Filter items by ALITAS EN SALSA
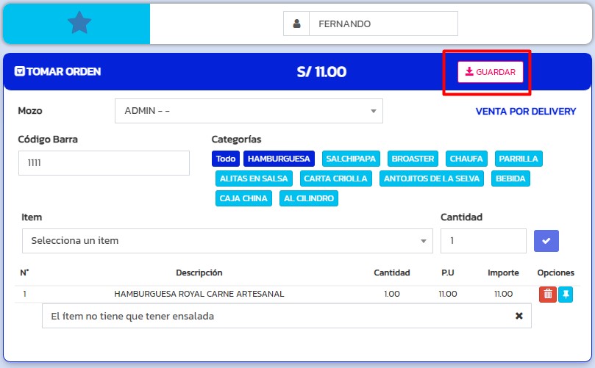 point(255,178)
